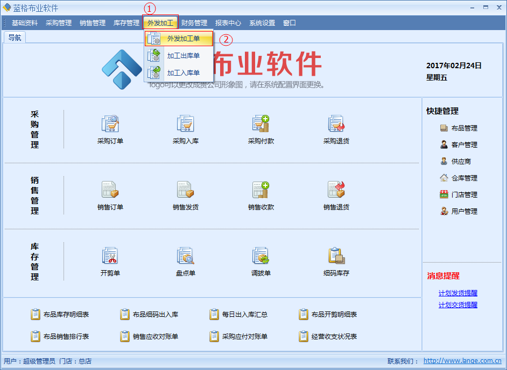Image resolution: width=507 pixels, height=370 pixels.
Task: Open the 窗口 menu
Action: 290,23
